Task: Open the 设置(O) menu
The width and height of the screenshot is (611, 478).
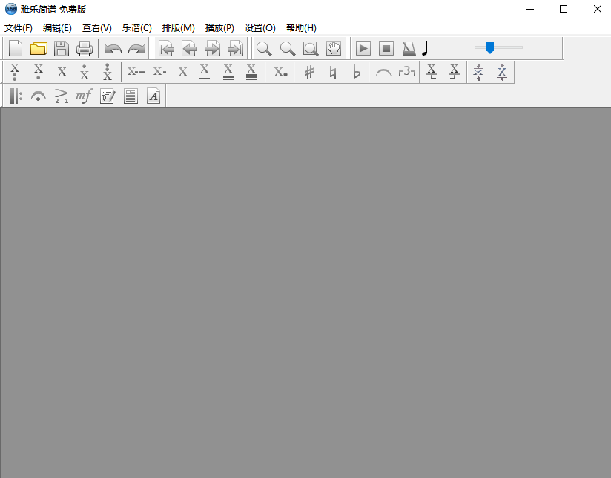Action: coord(260,28)
